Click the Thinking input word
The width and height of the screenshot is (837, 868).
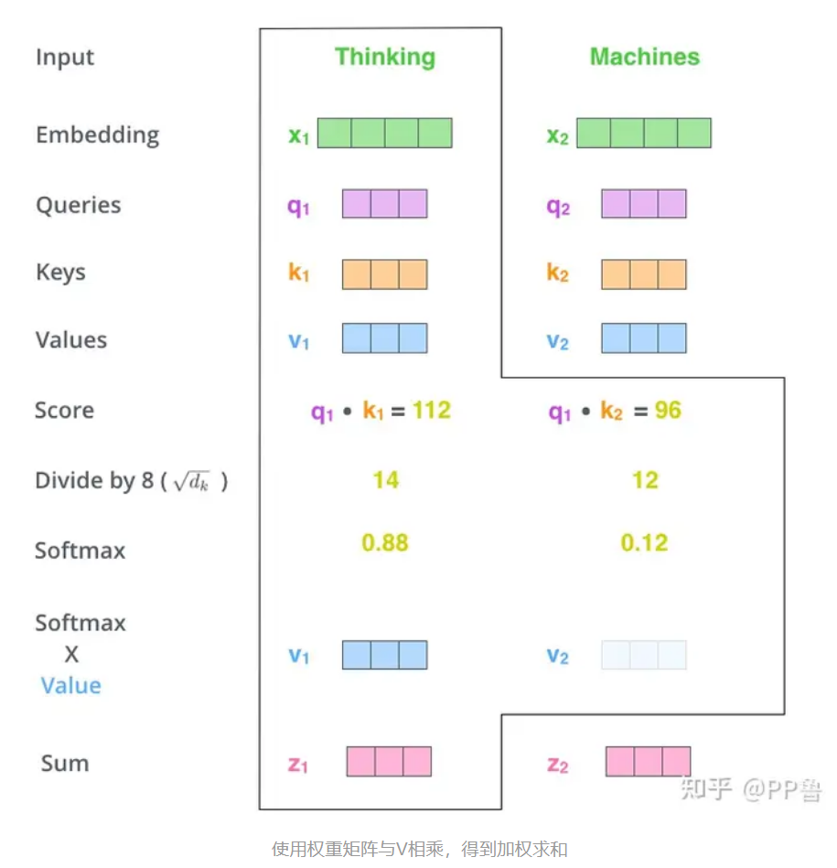coord(385,58)
